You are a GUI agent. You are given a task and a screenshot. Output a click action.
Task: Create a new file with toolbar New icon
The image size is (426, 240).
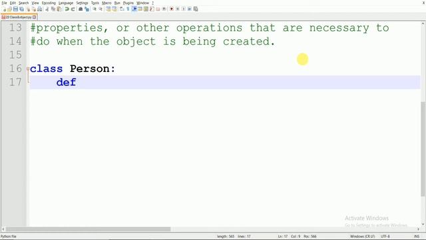pos(5,9)
